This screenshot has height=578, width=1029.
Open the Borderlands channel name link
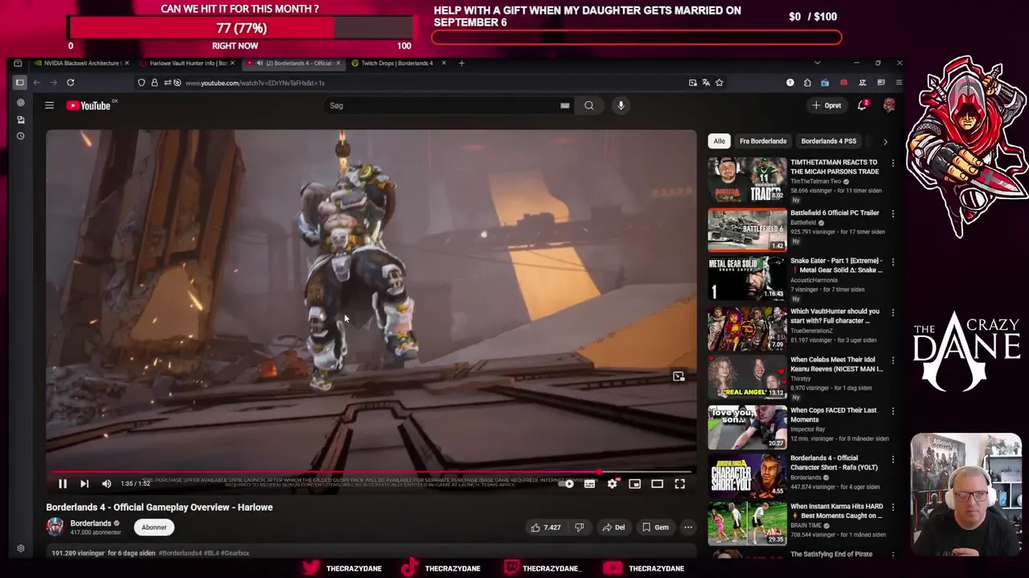(x=91, y=523)
